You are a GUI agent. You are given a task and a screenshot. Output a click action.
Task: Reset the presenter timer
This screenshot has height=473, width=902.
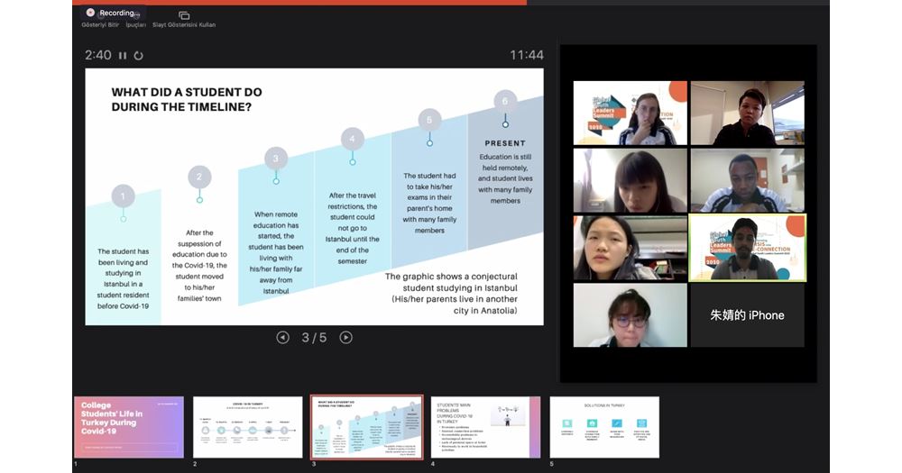coord(138,56)
